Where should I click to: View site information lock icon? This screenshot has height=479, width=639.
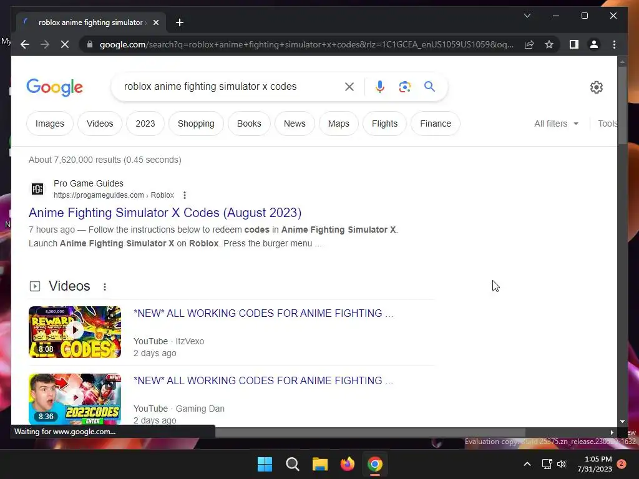coord(90,44)
